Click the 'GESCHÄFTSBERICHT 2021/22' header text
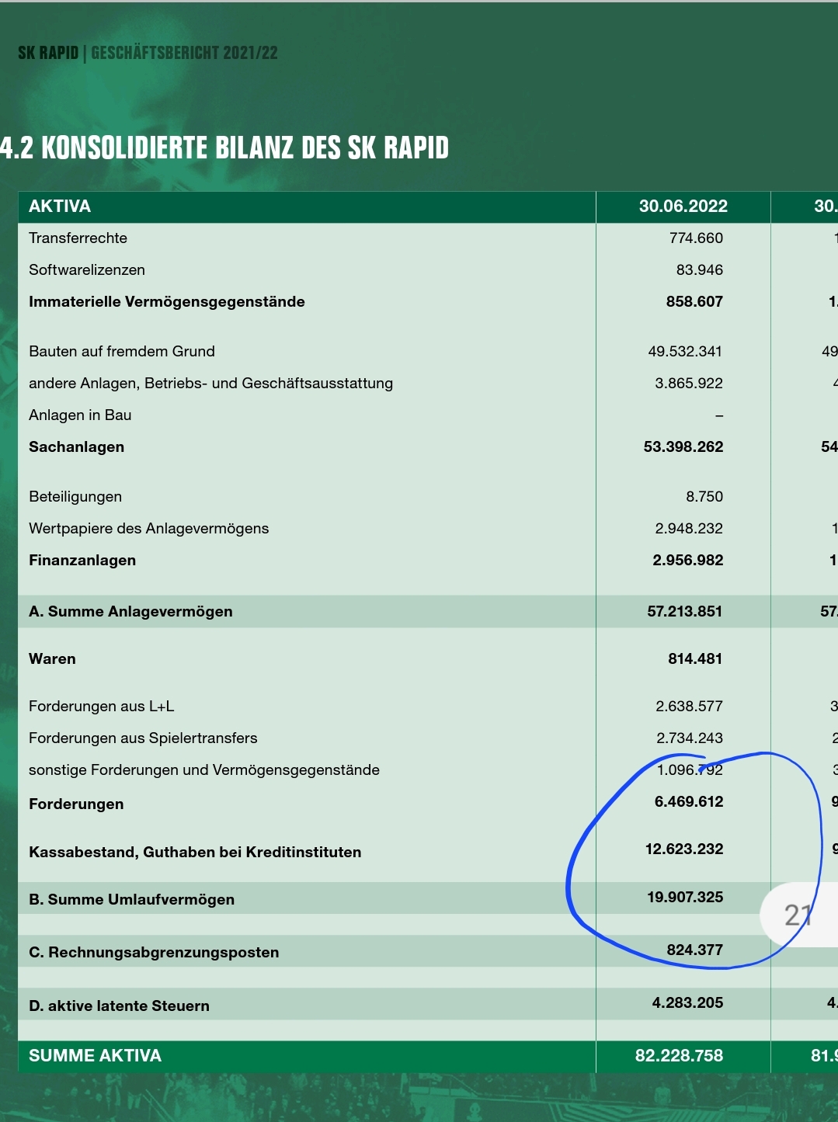 coord(185,53)
